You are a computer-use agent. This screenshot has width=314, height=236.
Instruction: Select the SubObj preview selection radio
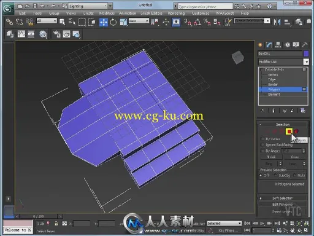click(276, 175)
